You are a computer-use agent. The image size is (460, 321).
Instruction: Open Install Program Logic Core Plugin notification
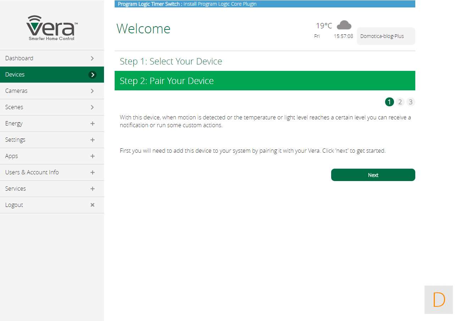220,4
